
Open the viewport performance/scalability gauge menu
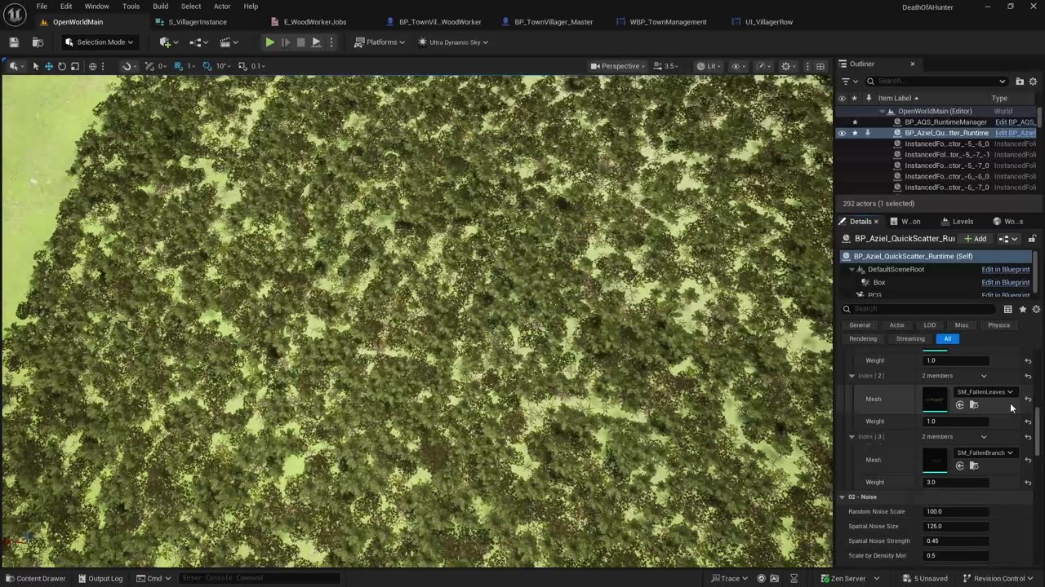(763, 66)
